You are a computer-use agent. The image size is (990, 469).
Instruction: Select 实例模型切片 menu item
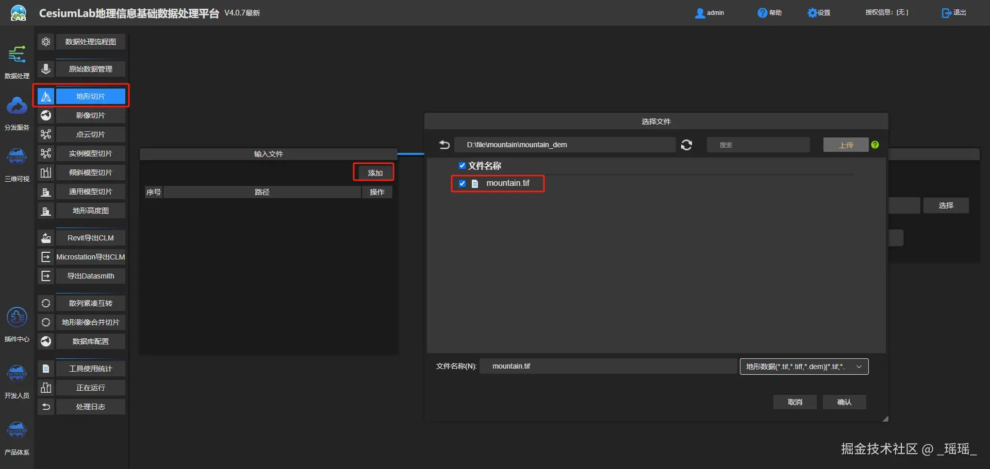[91, 153]
